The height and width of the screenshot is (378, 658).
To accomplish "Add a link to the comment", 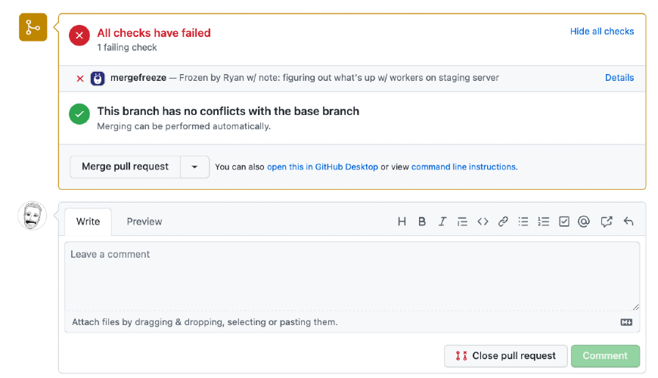I will 503,222.
